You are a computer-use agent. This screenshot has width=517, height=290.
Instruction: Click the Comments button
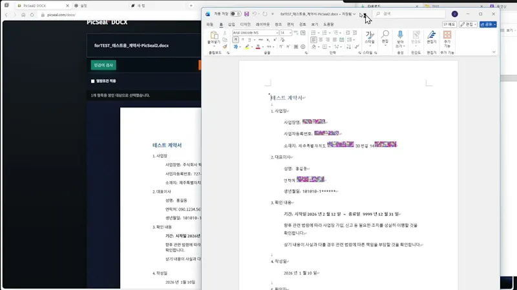click(x=449, y=24)
